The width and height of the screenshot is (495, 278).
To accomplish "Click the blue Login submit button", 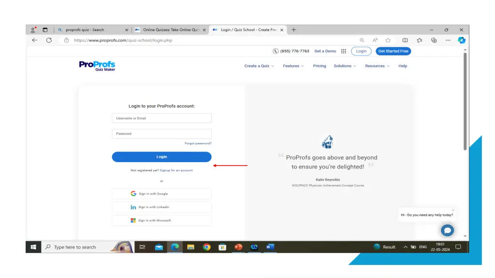I will (161, 157).
